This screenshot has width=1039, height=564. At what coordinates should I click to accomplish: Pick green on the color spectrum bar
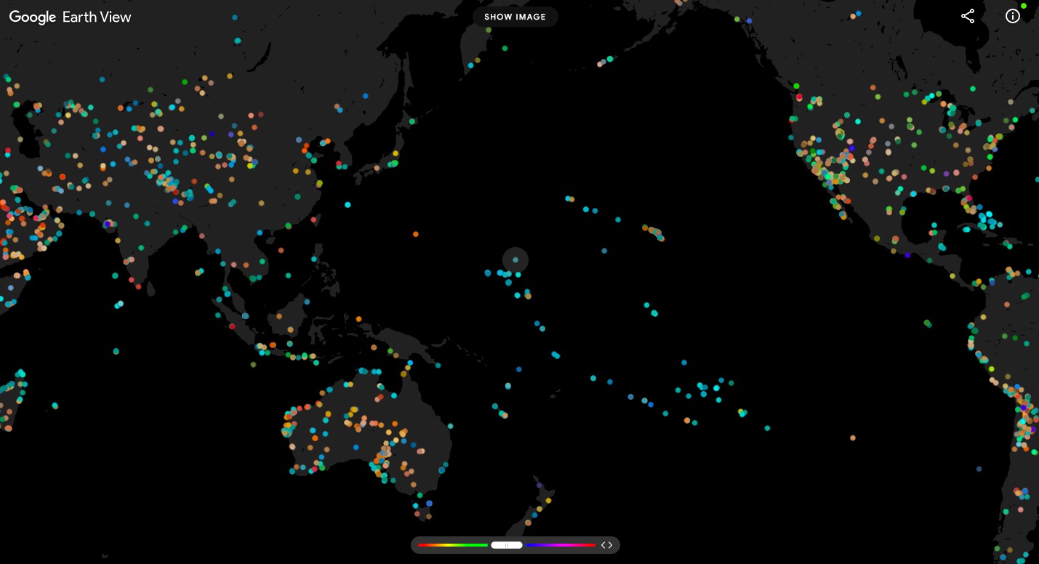point(476,545)
